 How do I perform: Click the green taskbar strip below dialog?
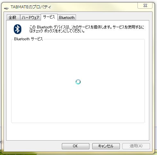coord(78,153)
